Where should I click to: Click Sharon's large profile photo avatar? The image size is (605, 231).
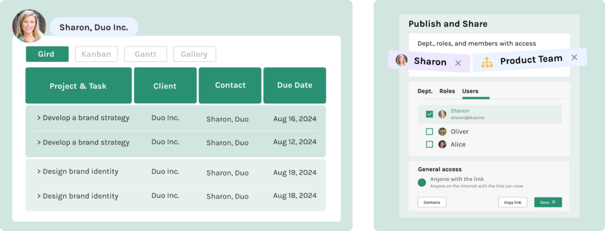pos(29,26)
